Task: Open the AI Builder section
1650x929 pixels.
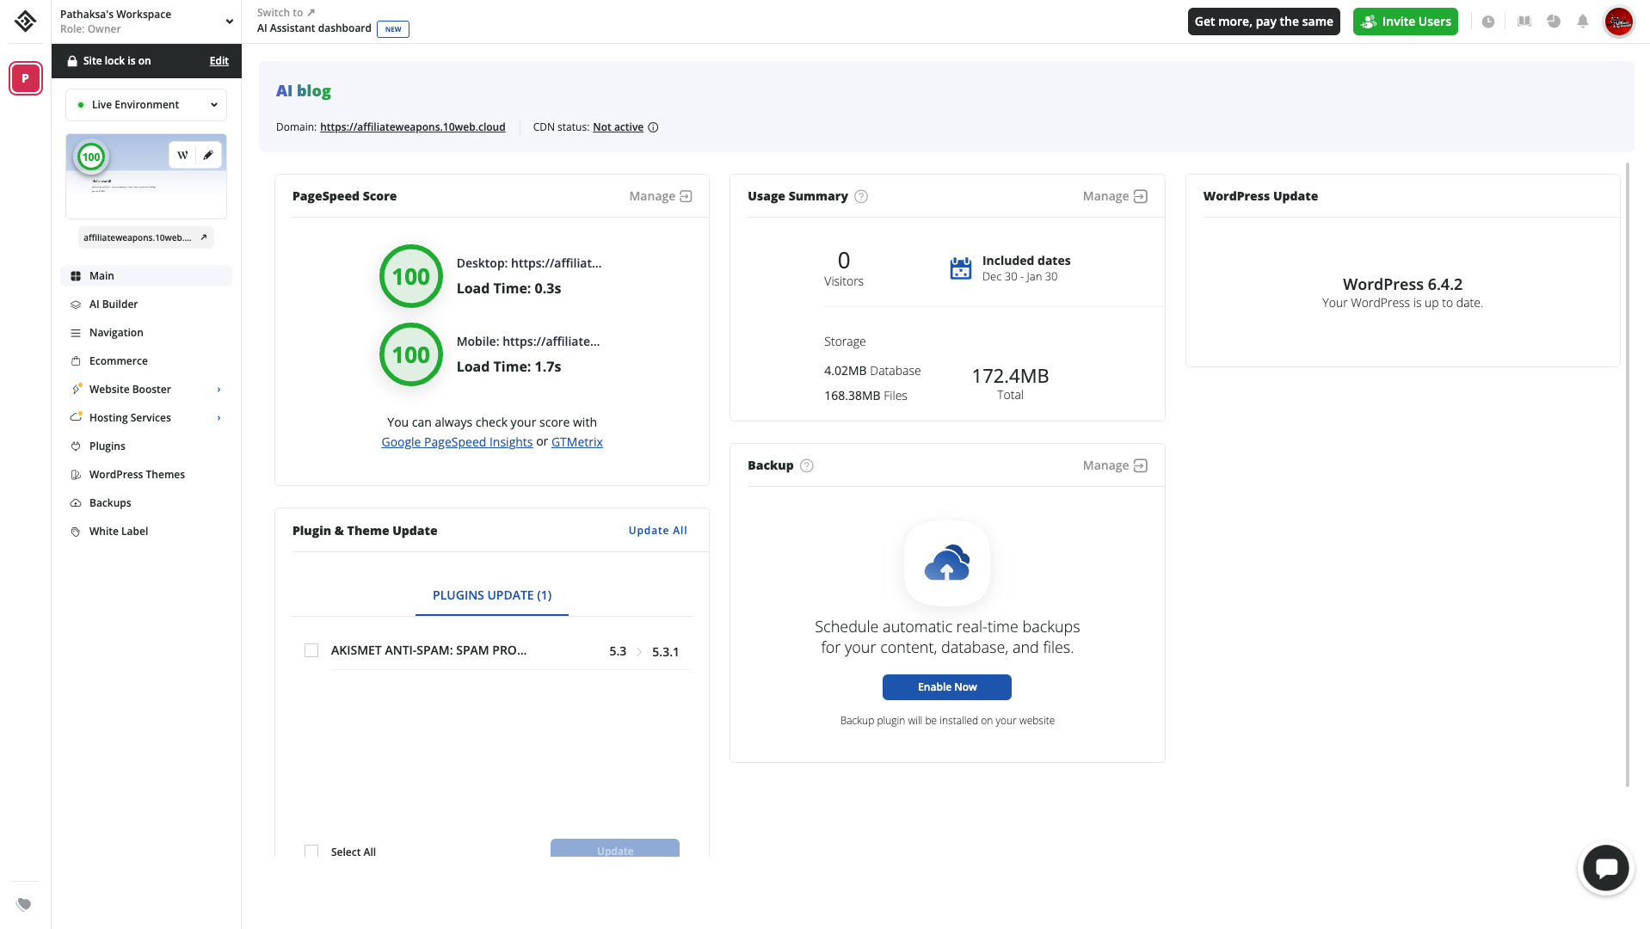Action: point(114,304)
